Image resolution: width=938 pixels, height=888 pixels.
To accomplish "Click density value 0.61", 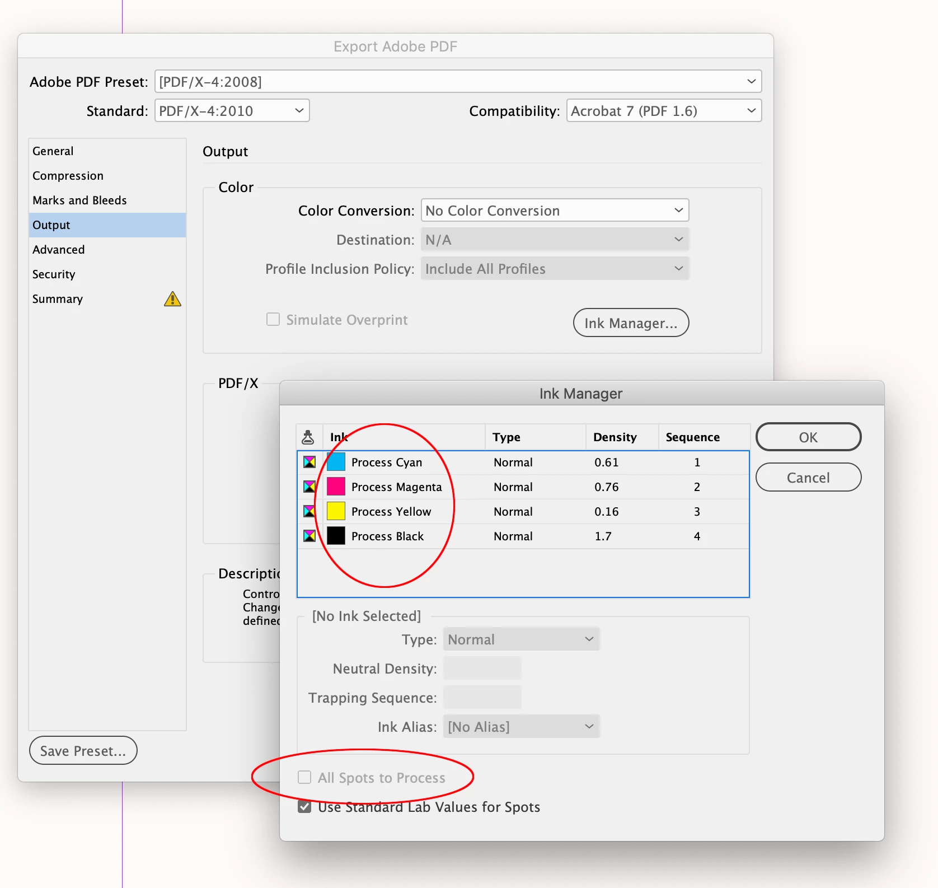I will 607,462.
